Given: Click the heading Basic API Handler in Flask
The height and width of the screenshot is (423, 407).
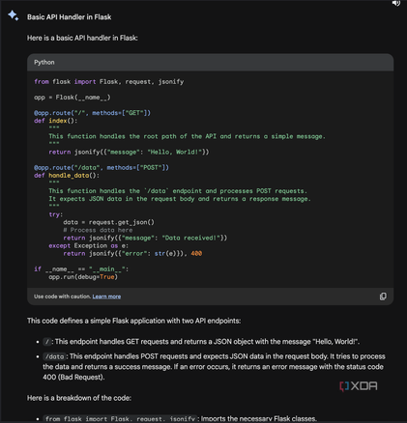Looking at the screenshot, I should [x=70, y=17].
